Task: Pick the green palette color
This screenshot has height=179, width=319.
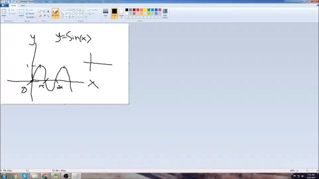Action: tap(149, 10)
